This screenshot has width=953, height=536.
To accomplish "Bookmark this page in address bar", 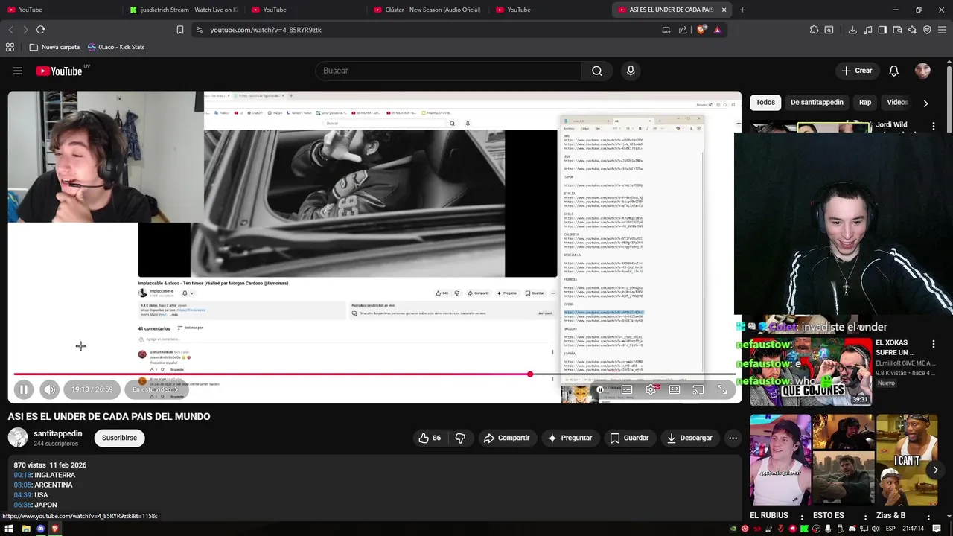I will [179, 30].
